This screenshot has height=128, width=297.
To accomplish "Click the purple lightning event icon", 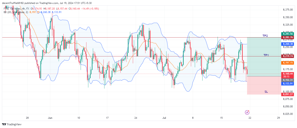I will point(247,112).
